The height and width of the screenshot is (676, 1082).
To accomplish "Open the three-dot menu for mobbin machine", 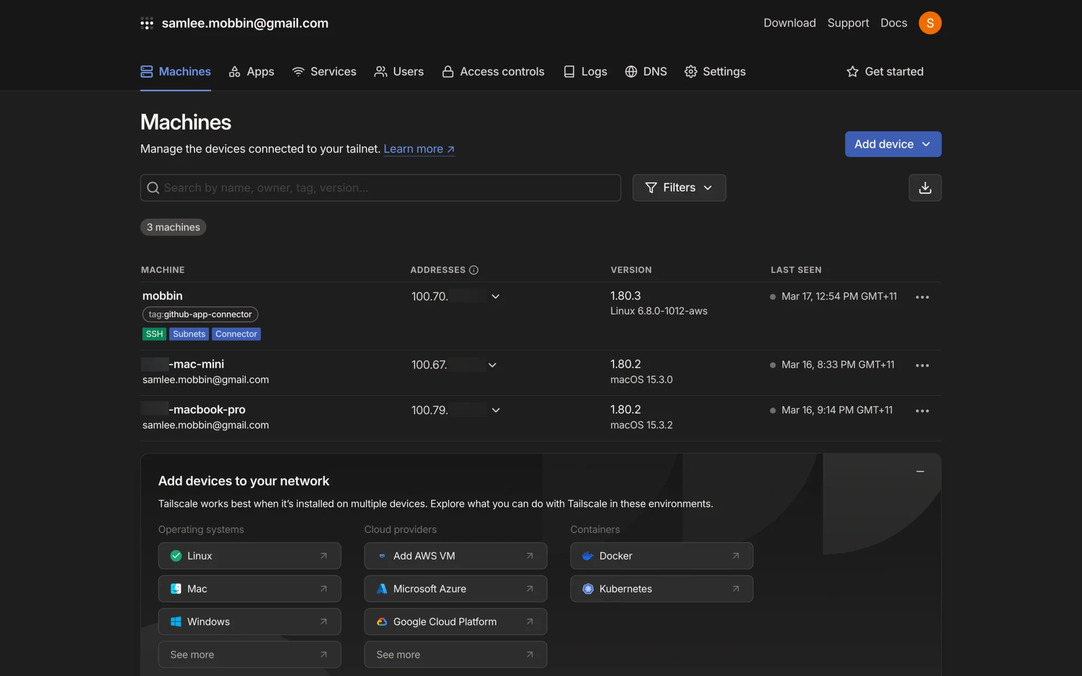I will click(x=922, y=297).
